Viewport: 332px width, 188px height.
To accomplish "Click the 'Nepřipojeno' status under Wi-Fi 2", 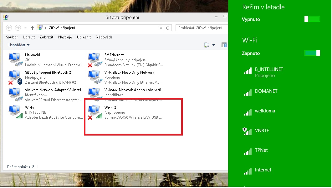I will 115,112.
